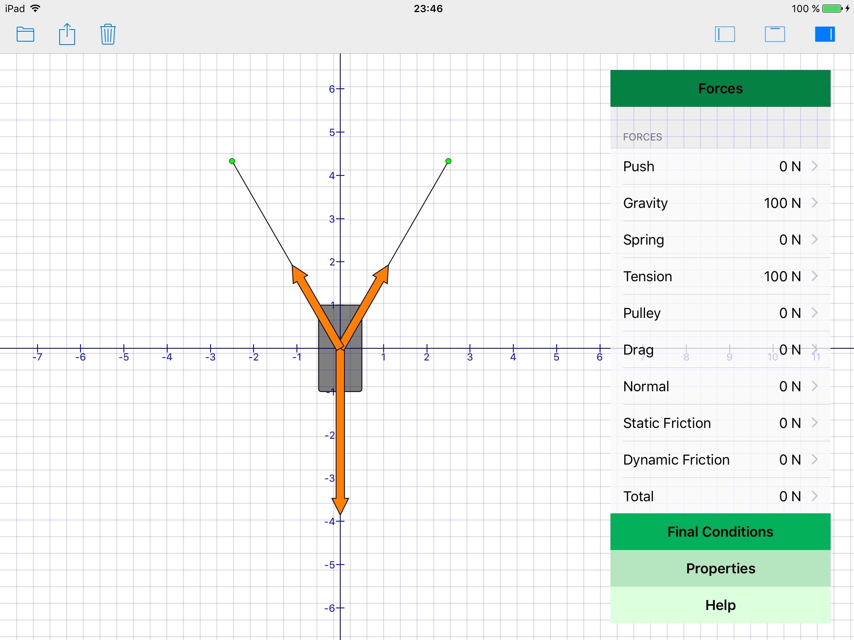Tap the upper-right tension arrow head
This screenshot has width=854, height=640.
tap(383, 275)
